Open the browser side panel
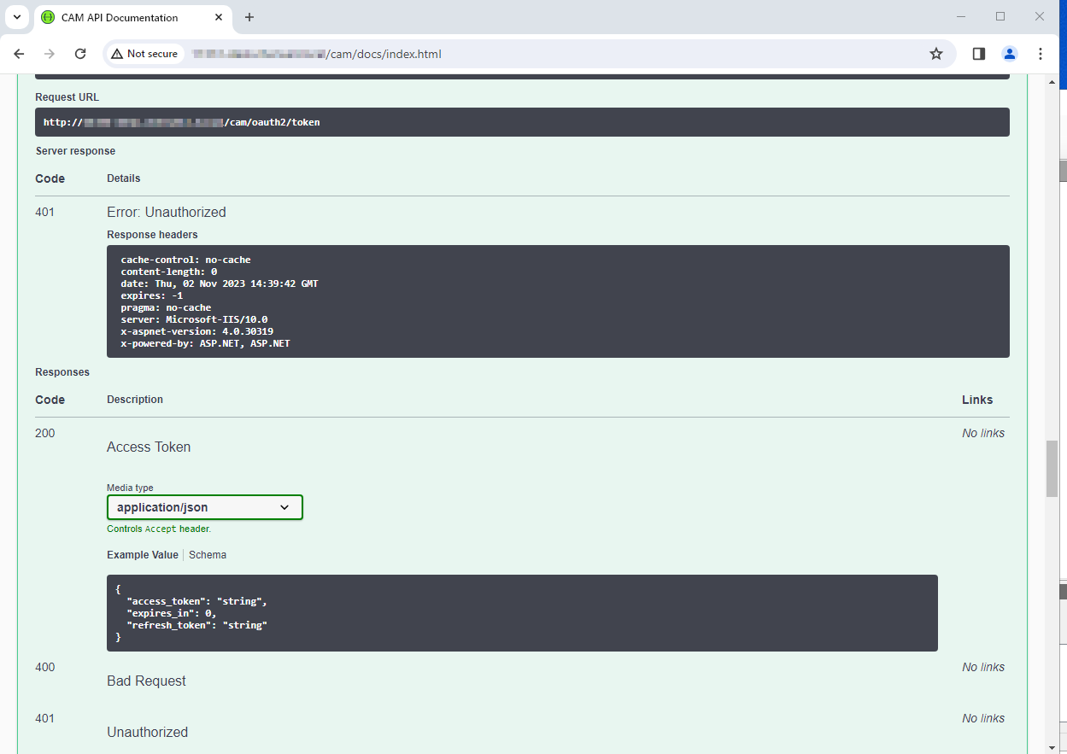1067x754 pixels. pos(979,54)
